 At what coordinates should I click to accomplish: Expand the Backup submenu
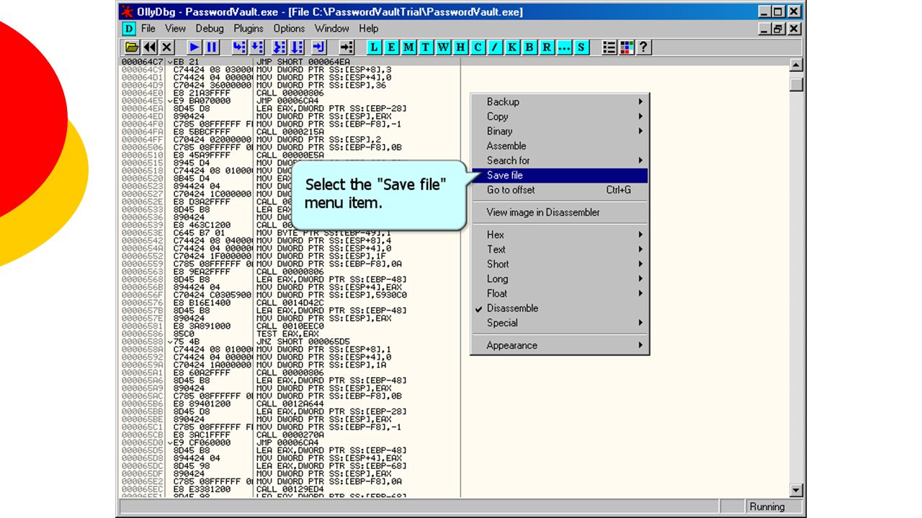tap(560, 101)
